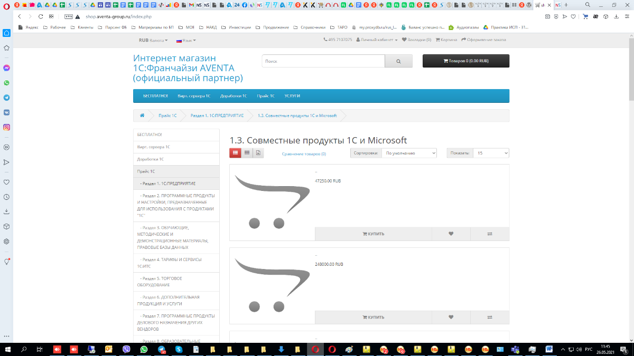Open downloads icon in Opera sidebar

(x=7, y=211)
